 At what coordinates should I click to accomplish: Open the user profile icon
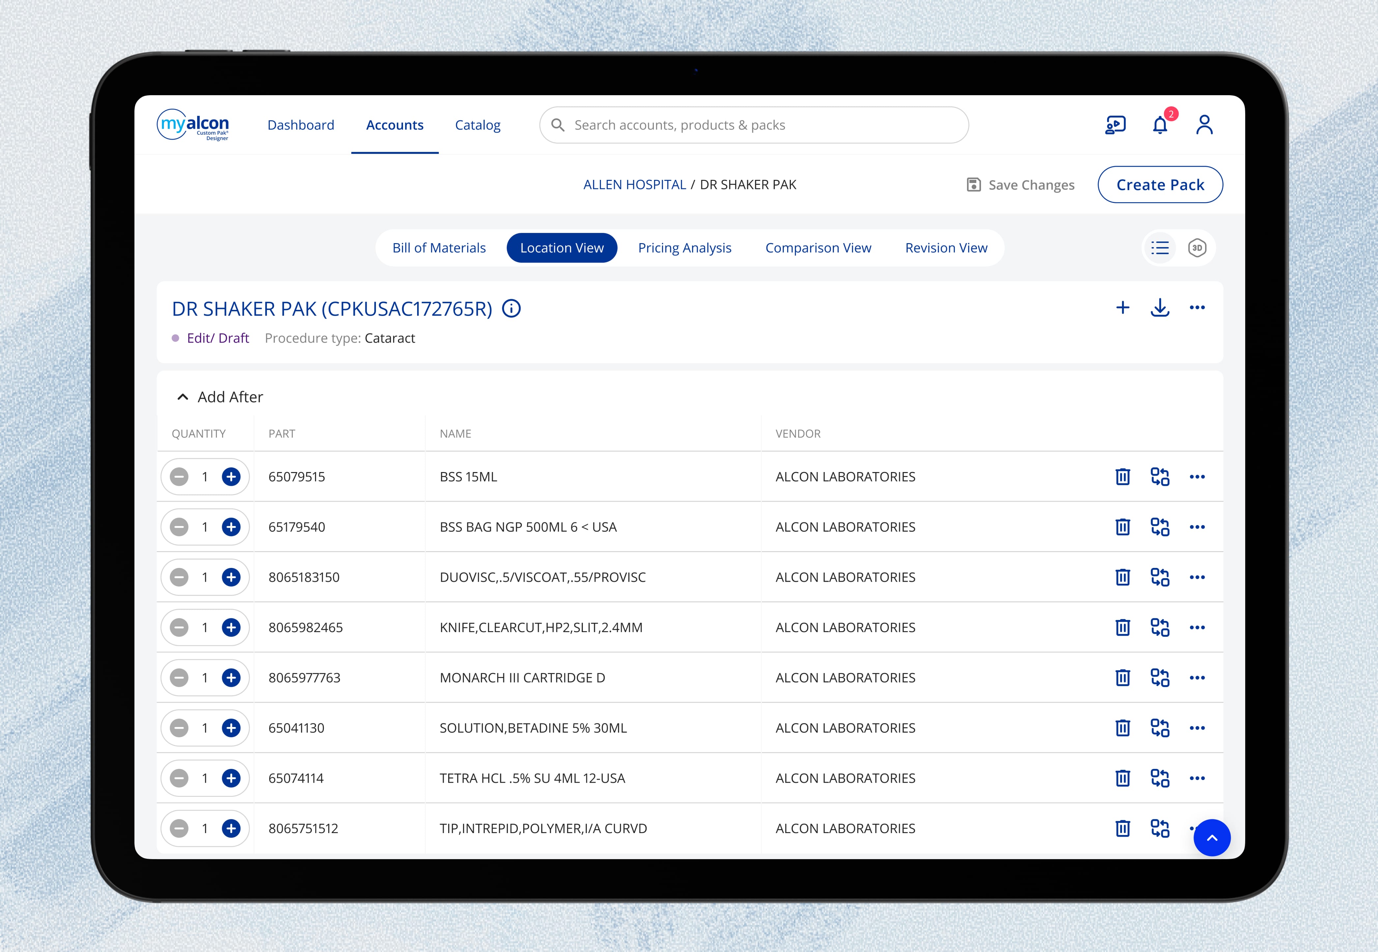pyautogui.click(x=1204, y=125)
